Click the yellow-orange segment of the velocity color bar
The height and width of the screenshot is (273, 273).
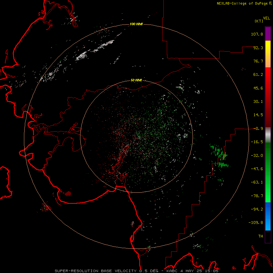268,54
